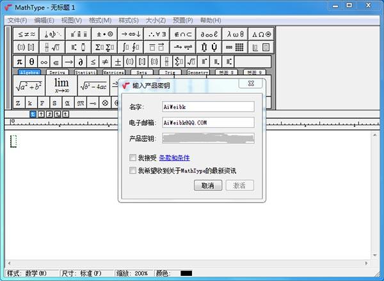Click the 名字 name input field
Screen dimensions: 384x281
[x=208, y=107]
